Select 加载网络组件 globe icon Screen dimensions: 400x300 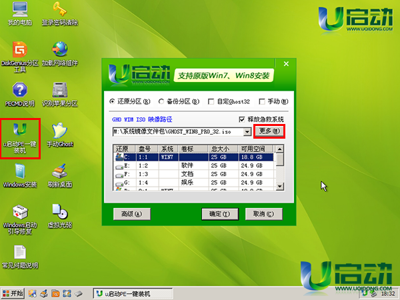point(60,54)
